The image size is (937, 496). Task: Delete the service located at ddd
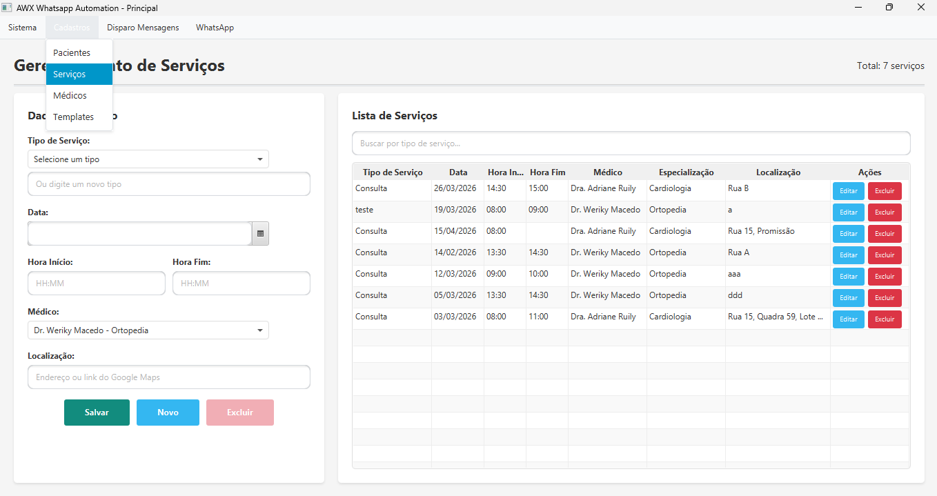(x=884, y=298)
